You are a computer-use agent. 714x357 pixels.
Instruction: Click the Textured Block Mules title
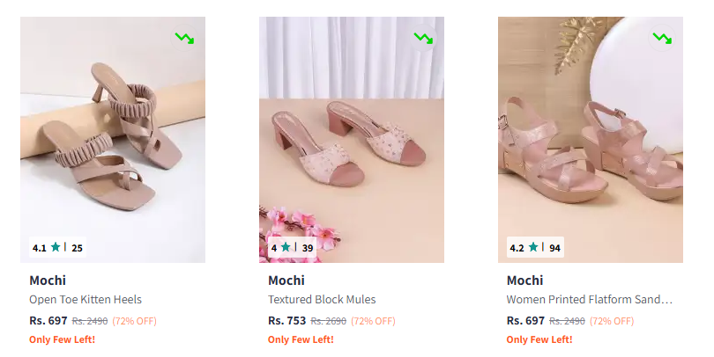point(322,300)
